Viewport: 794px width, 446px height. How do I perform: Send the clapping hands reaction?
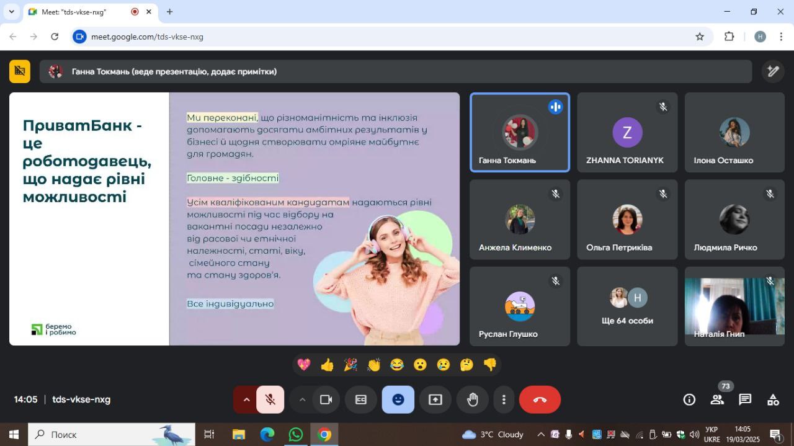pyautogui.click(x=373, y=365)
